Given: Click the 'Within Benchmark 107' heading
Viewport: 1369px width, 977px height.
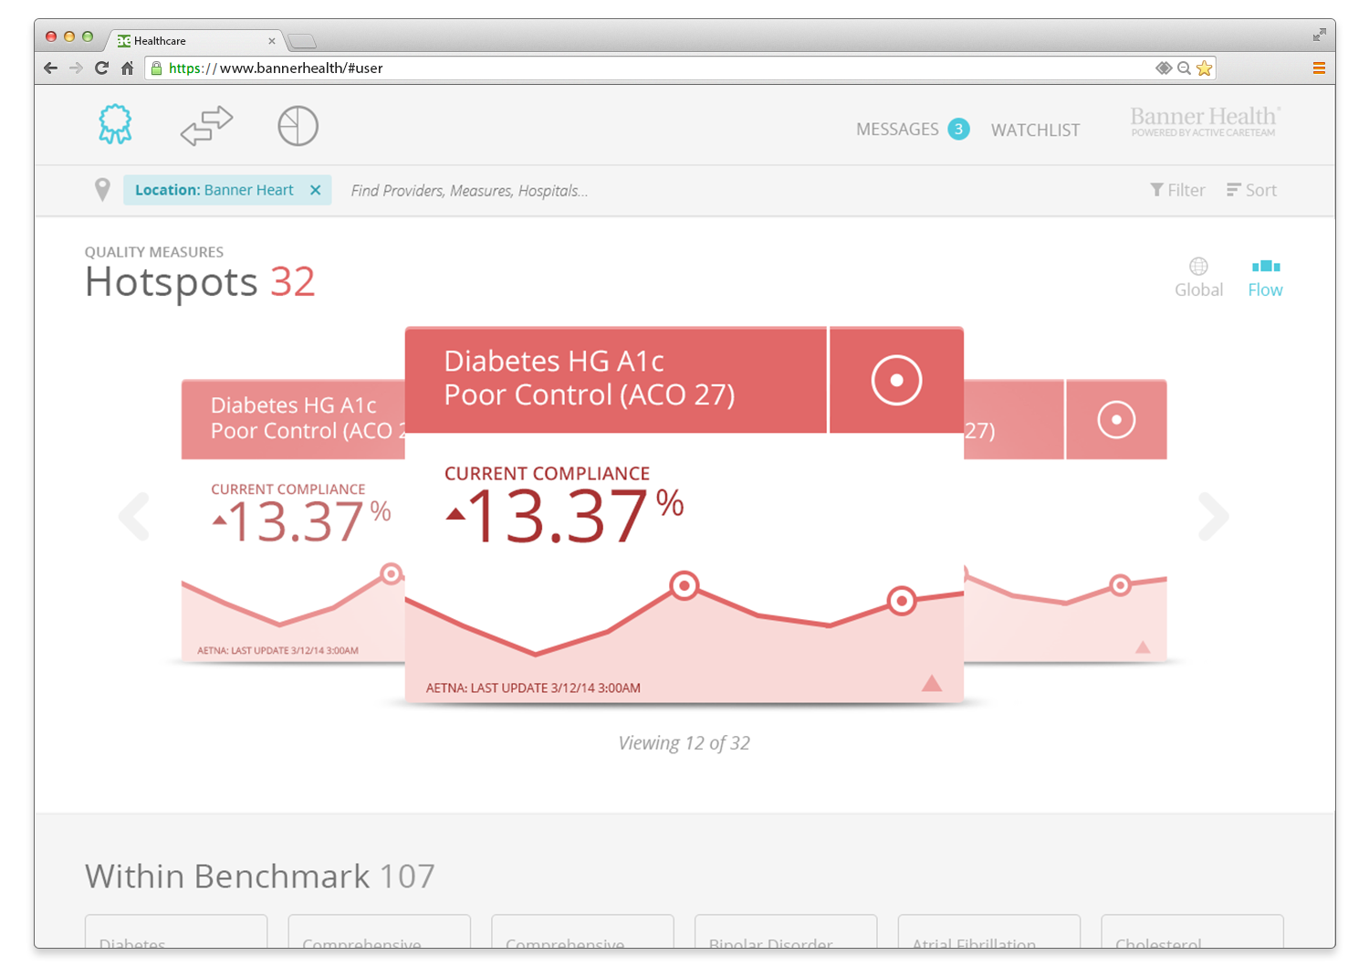Looking at the screenshot, I should pyautogui.click(x=260, y=877).
